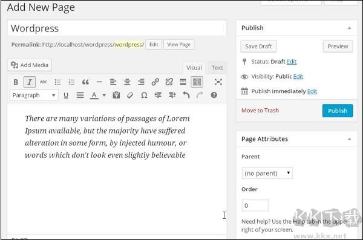The height and width of the screenshot is (240, 363).
Task: Click the blue Publish button
Action: (x=338, y=111)
